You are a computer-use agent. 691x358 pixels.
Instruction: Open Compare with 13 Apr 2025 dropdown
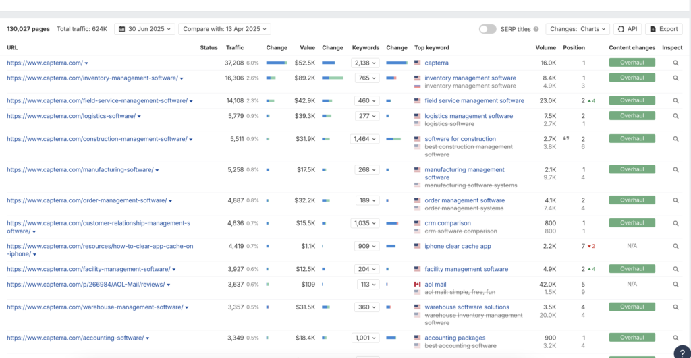[225, 29]
